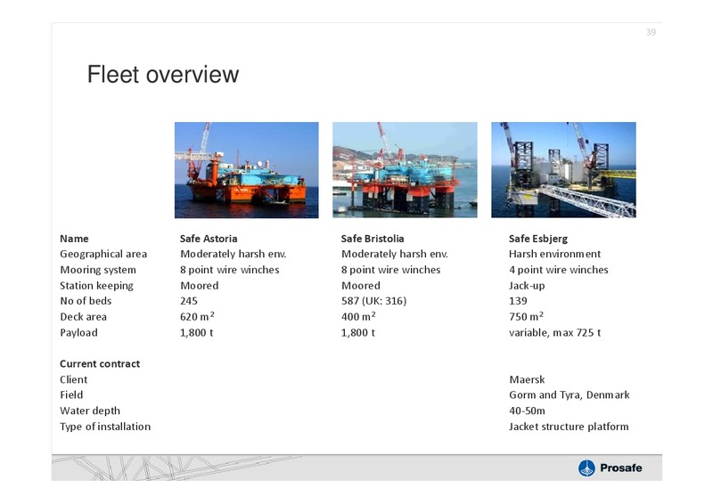
Task: Select the 'Station keeping' row label
Action: (x=96, y=286)
